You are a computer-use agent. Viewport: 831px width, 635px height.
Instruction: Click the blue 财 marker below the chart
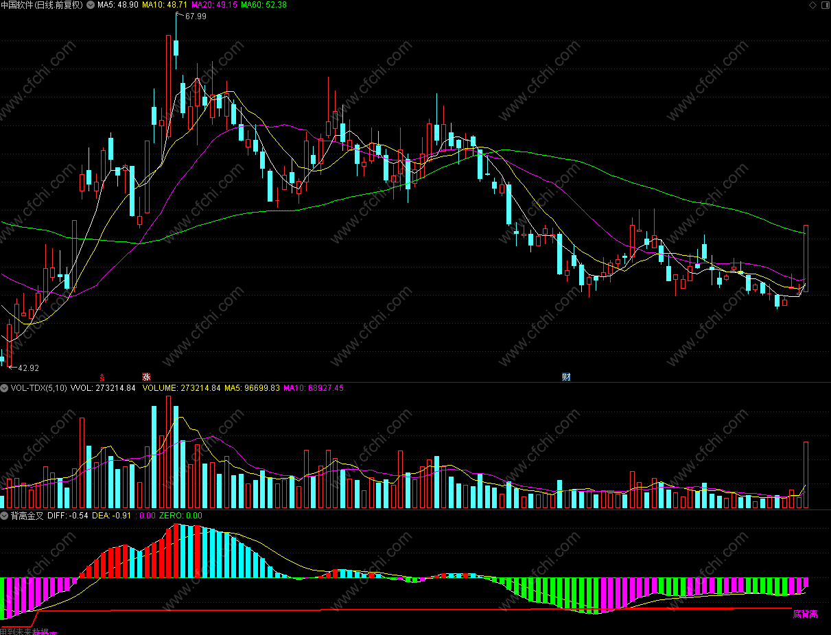tap(566, 376)
